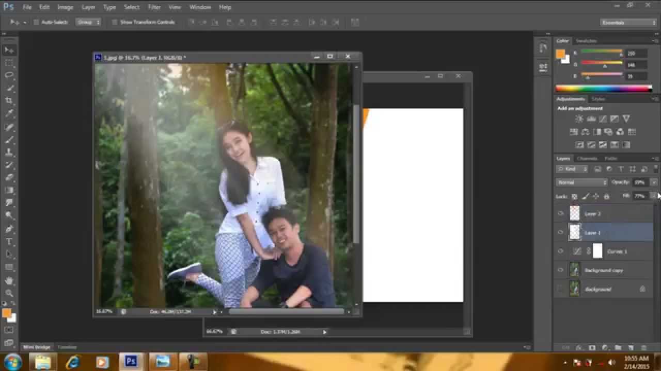Create a new group folder icon
Viewport: 661px width, 371px height.
coord(618,348)
